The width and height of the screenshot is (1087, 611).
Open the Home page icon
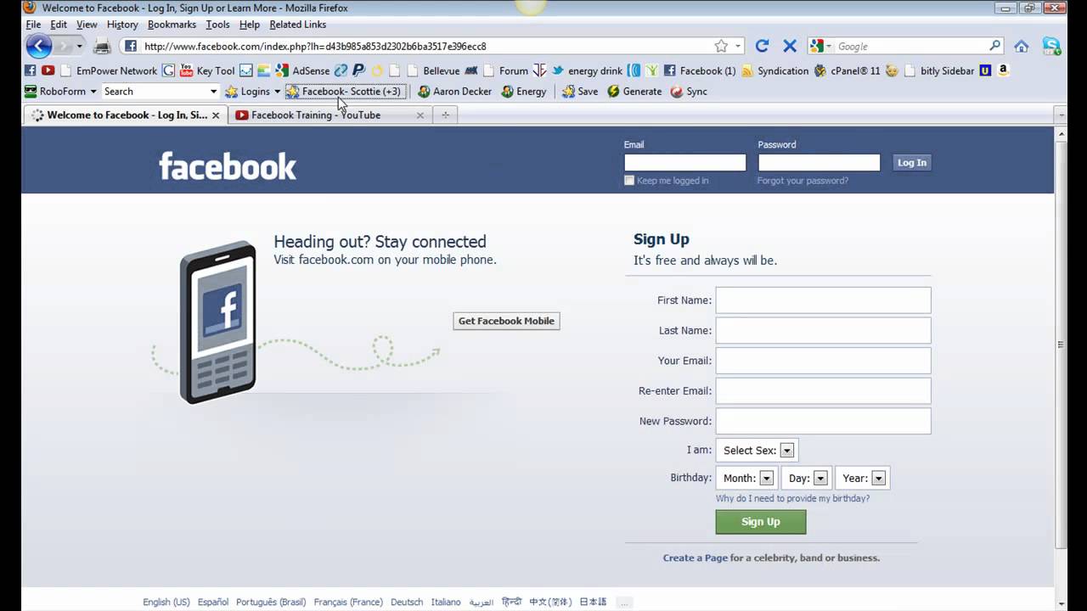(x=1022, y=46)
